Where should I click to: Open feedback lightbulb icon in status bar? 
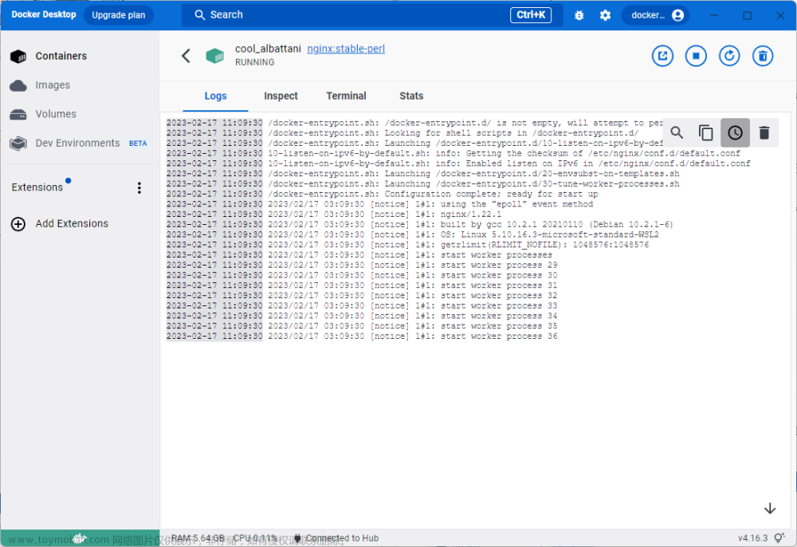pyautogui.click(x=779, y=538)
